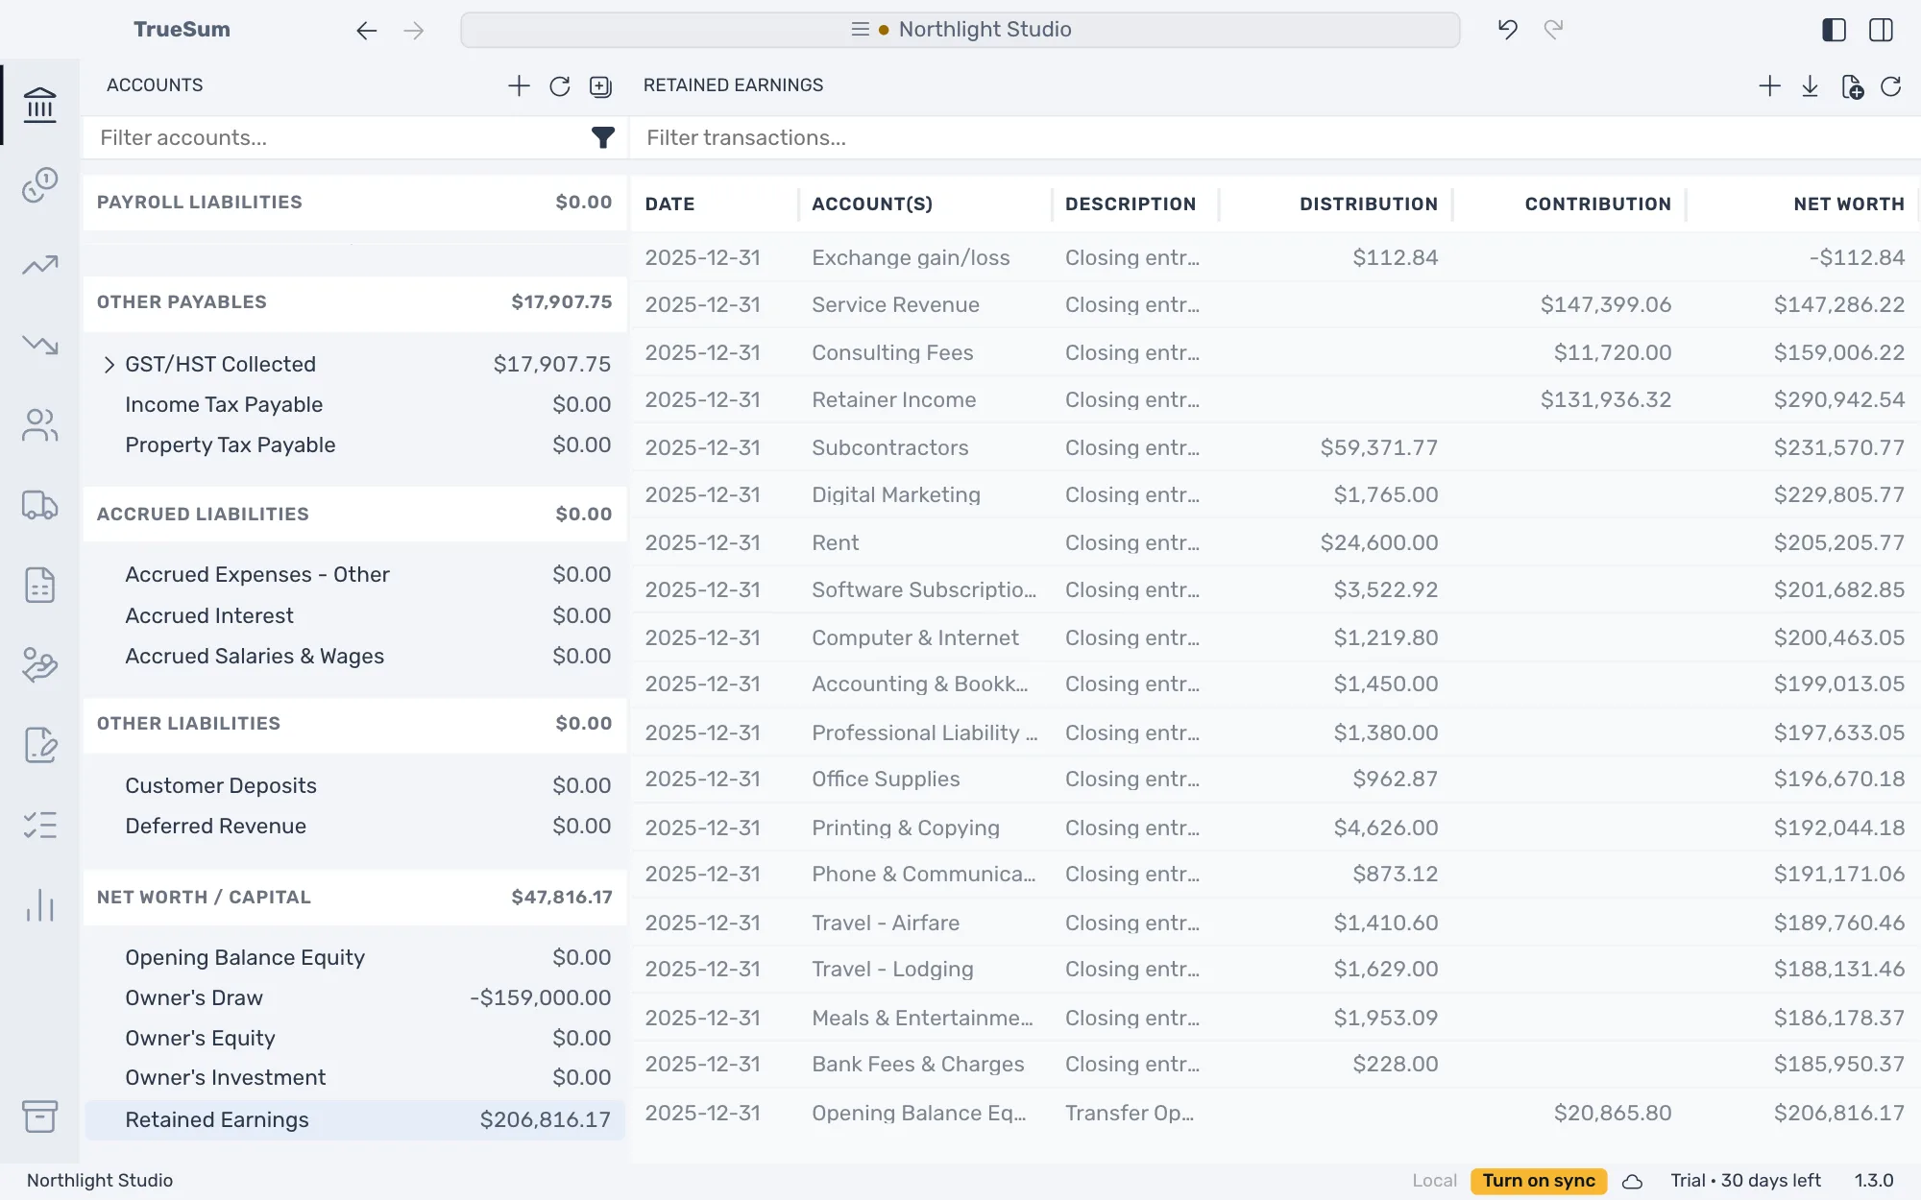Expand the GST/HST Collected account
The width and height of the screenshot is (1921, 1200).
click(109, 365)
